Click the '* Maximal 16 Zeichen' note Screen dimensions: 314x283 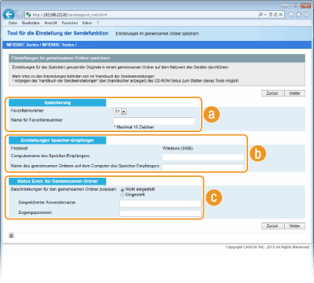133,127
